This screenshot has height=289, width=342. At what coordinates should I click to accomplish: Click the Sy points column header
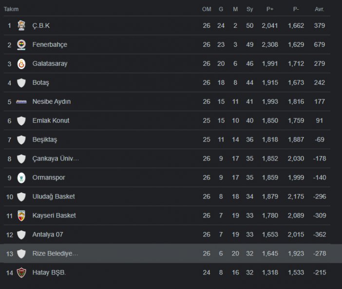250,9
